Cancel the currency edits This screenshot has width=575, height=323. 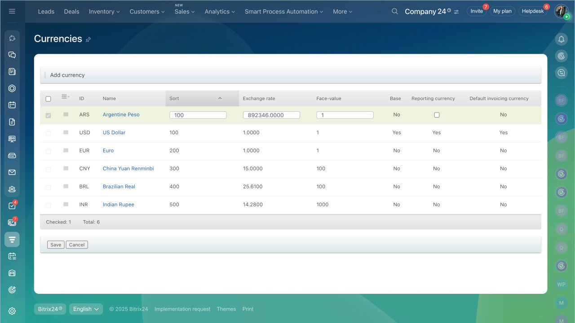coord(77,245)
